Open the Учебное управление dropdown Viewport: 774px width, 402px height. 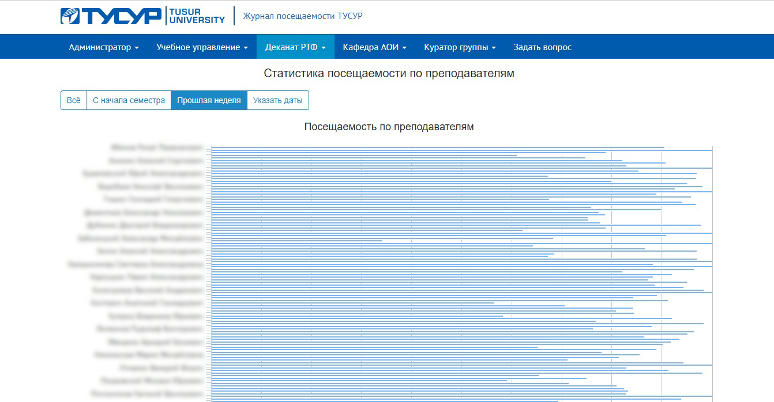(x=202, y=47)
